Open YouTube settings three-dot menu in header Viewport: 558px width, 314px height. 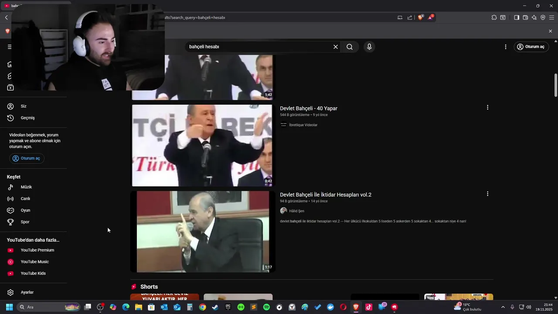click(506, 47)
